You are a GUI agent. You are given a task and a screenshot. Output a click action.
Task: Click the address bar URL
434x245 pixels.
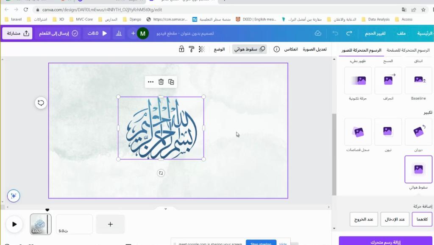[102, 10]
